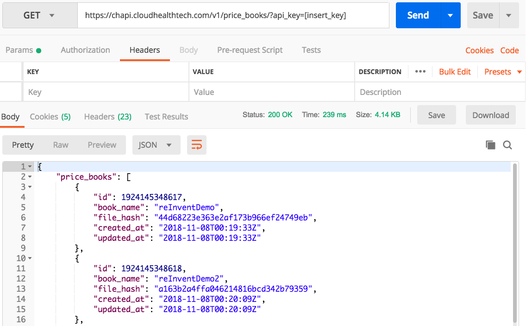The height and width of the screenshot is (326, 526).
Task: Click the Send button
Action: pos(418,15)
